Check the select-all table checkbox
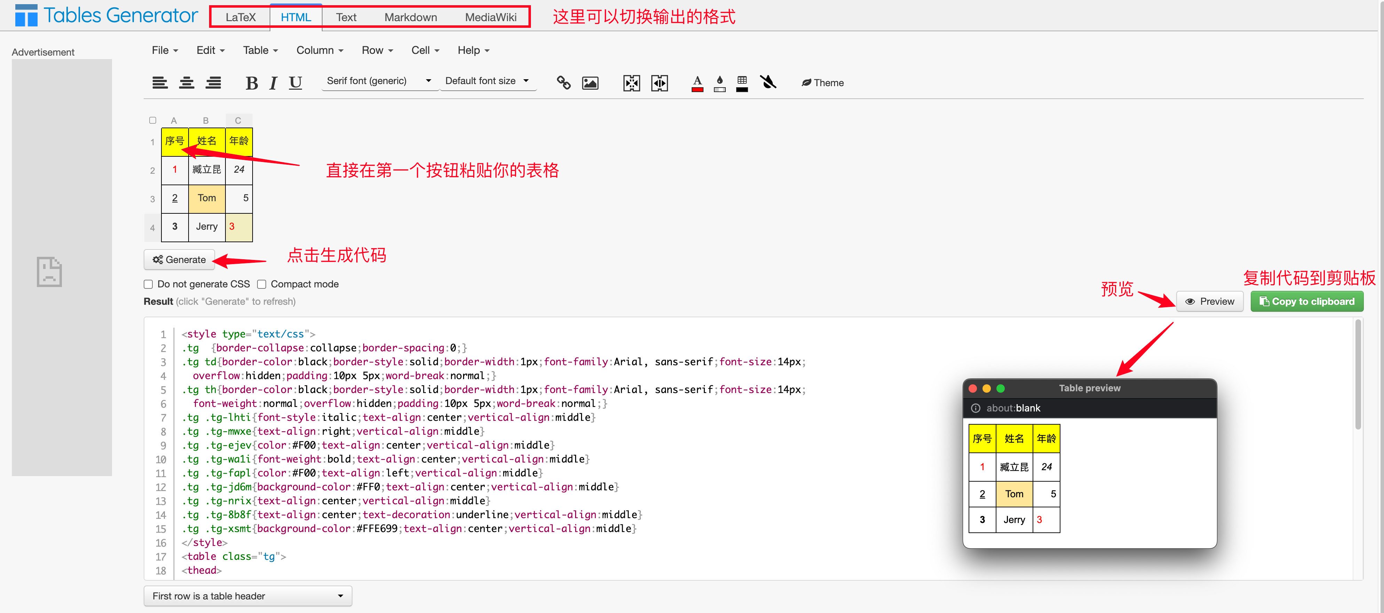 point(153,120)
